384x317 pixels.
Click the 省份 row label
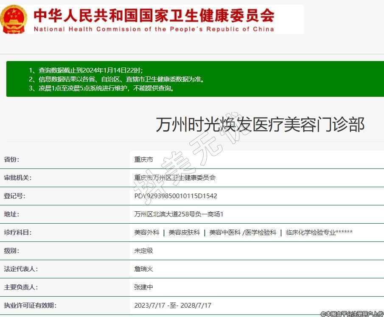click(12, 160)
